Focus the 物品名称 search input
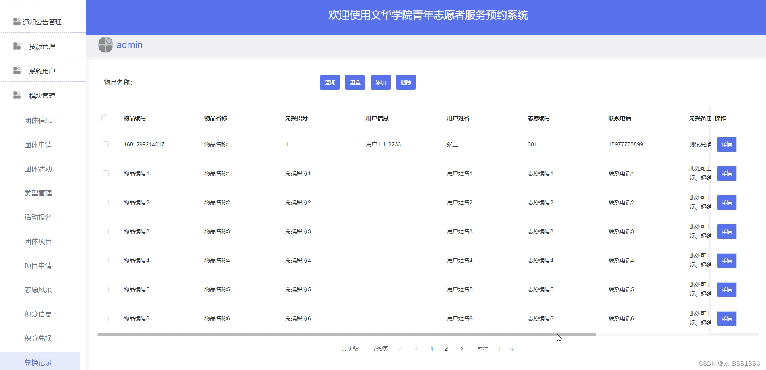This screenshot has width=766, height=370. click(x=180, y=83)
